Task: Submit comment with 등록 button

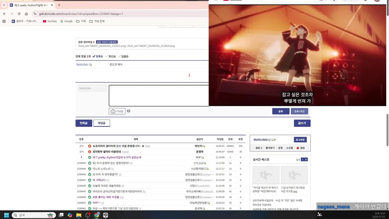Action: point(281,111)
